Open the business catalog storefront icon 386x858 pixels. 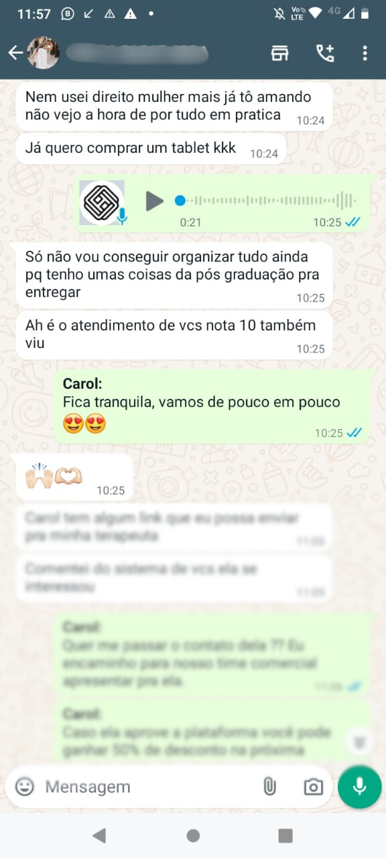279,54
